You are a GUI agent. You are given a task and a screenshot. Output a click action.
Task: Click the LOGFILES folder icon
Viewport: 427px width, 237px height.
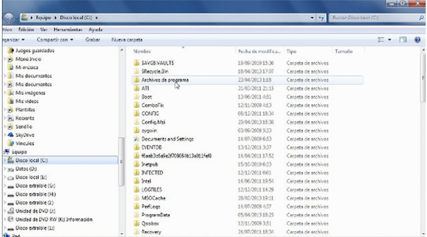[136, 190]
